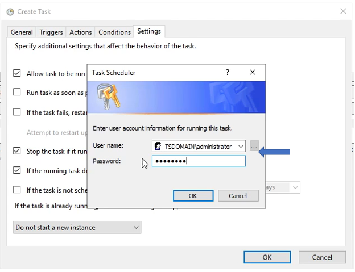Click Cancel in the Create Task window
This screenshot has height=272, width=355.
322,257
